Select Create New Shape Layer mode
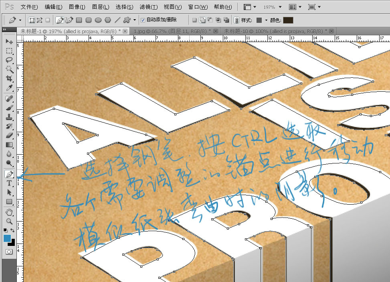 (194, 20)
